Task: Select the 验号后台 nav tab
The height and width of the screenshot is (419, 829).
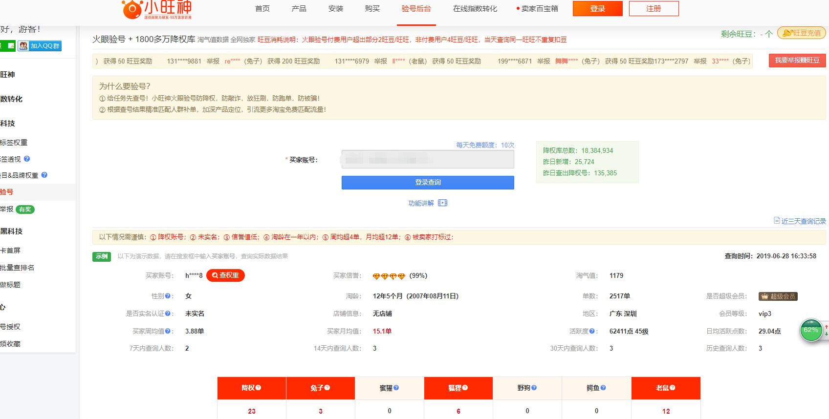Action: (416, 9)
